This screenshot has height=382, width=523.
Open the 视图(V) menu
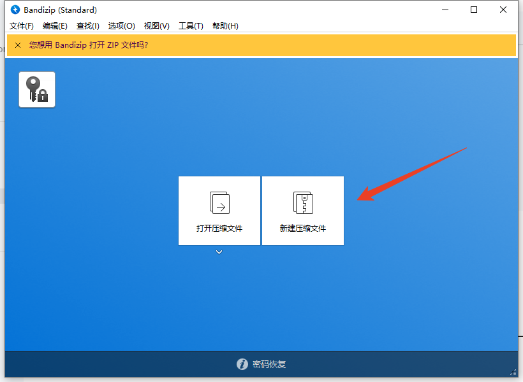[x=156, y=26]
